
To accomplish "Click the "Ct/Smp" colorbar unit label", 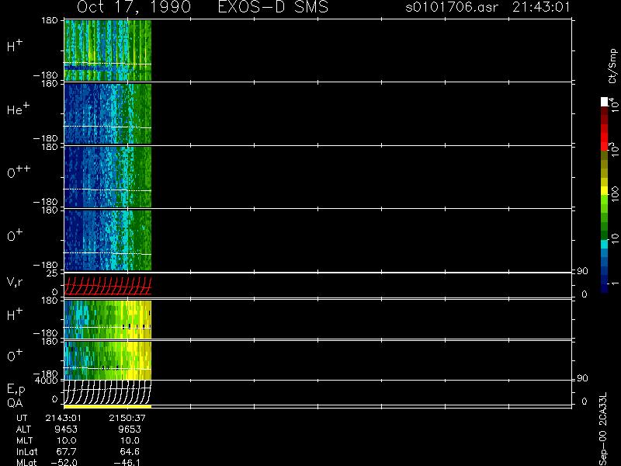I will click(x=612, y=66).
